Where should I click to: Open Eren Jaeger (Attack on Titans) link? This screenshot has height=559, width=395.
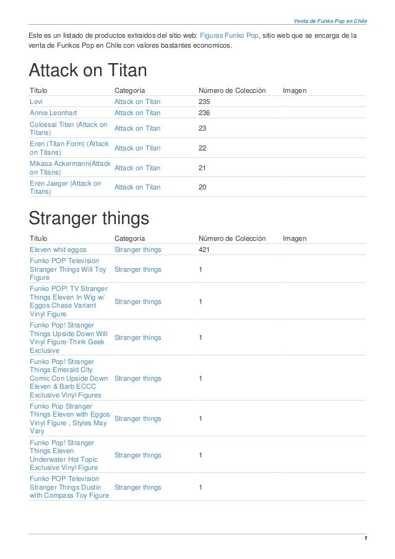[x=66, y=187]
